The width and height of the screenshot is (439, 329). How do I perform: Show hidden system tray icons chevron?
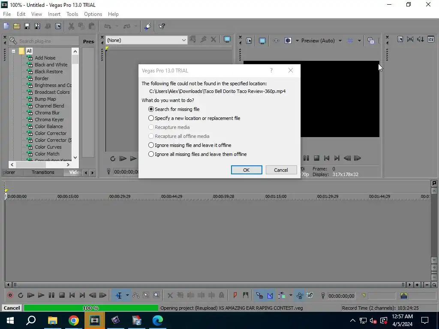353,320
